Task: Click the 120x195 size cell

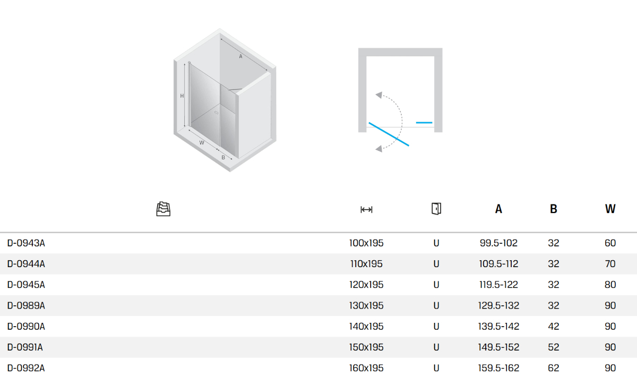Action: tap(366, 285)
